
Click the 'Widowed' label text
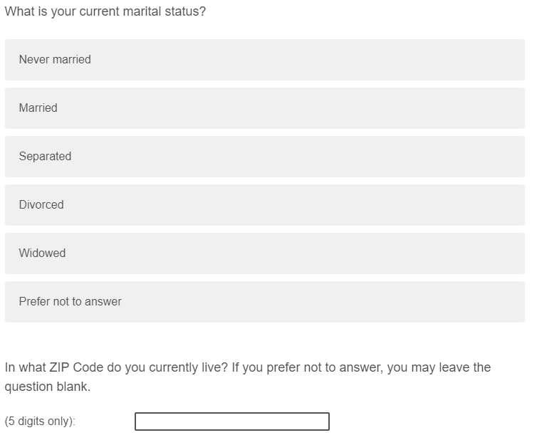click(42, 253)
